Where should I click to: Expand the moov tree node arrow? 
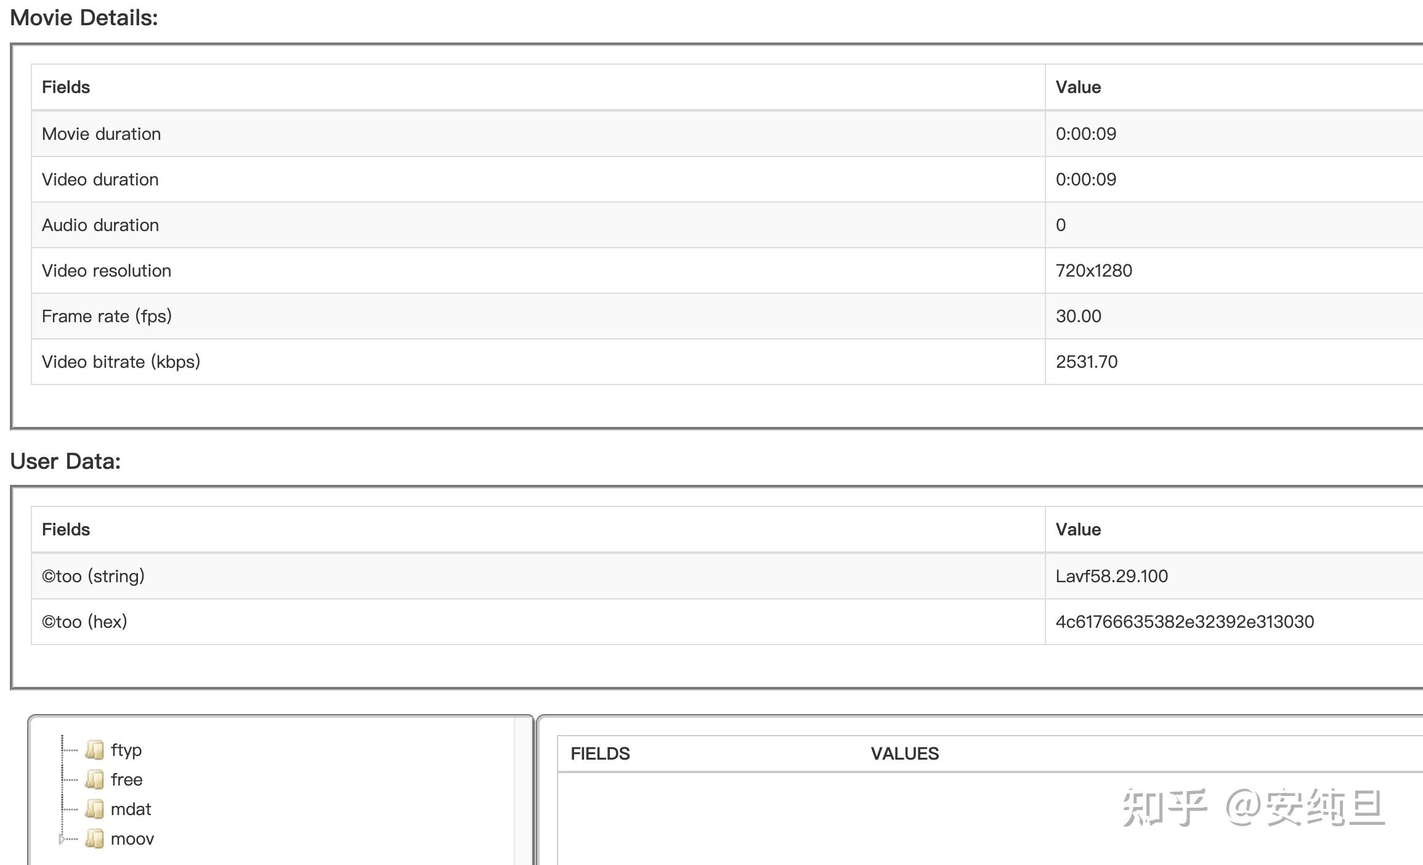pyautogui.click(x=62, y=839)
